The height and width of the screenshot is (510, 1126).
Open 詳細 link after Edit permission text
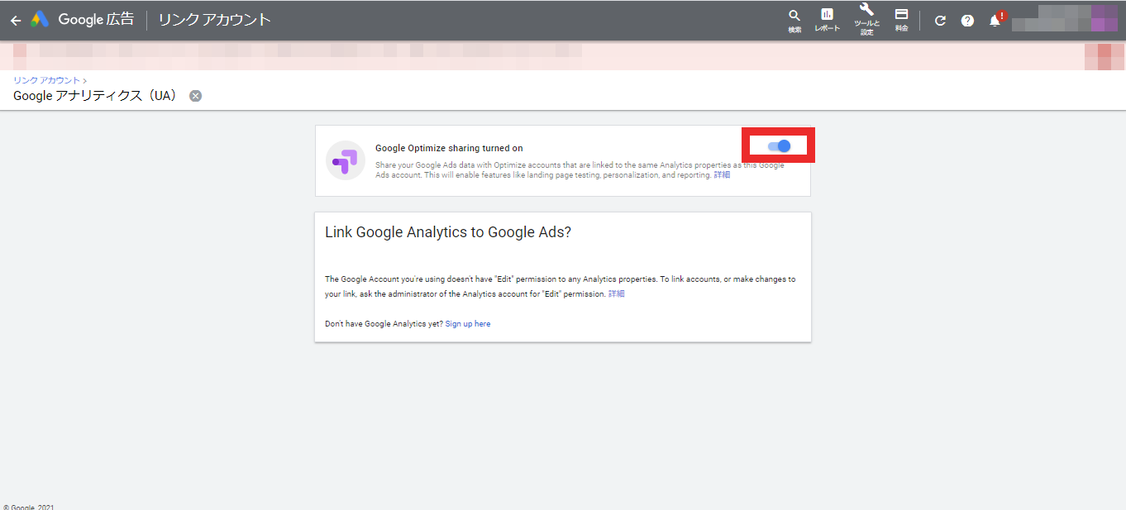[617, 294]
